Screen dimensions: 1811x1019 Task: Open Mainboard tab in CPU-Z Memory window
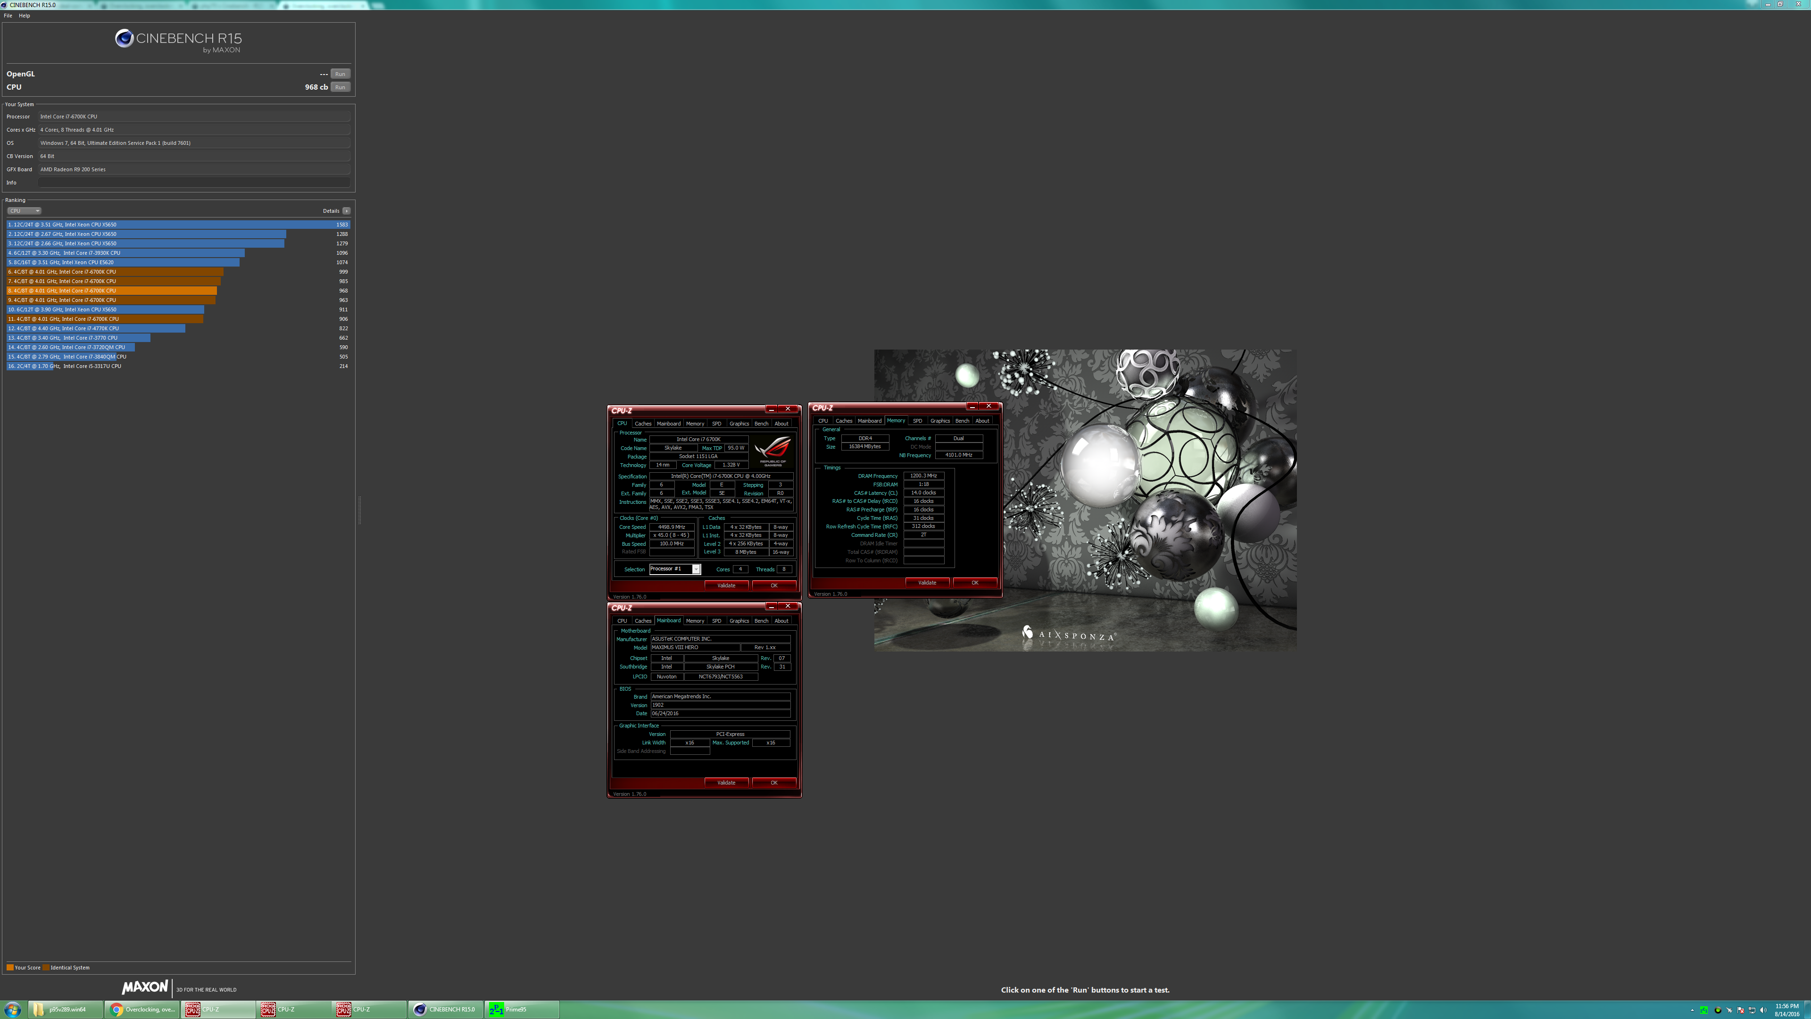point(870,420)
